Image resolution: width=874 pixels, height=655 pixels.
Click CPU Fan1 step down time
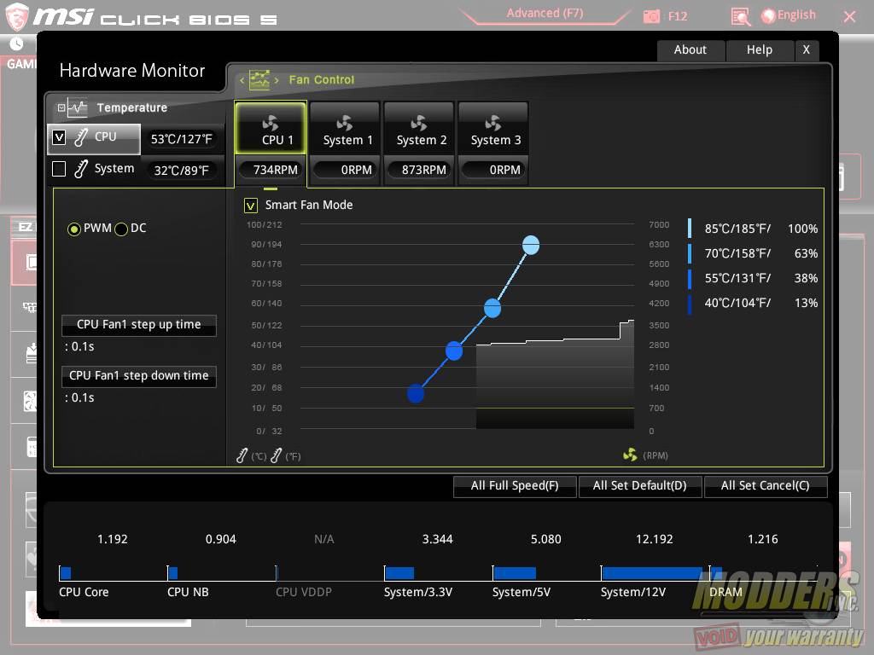[x=139, y=376]
